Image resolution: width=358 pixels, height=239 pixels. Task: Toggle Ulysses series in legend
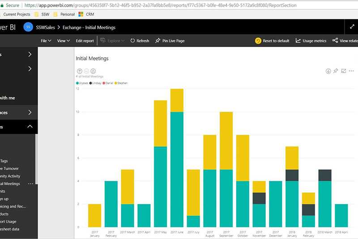pyautogui.click(x=83, y=83)
